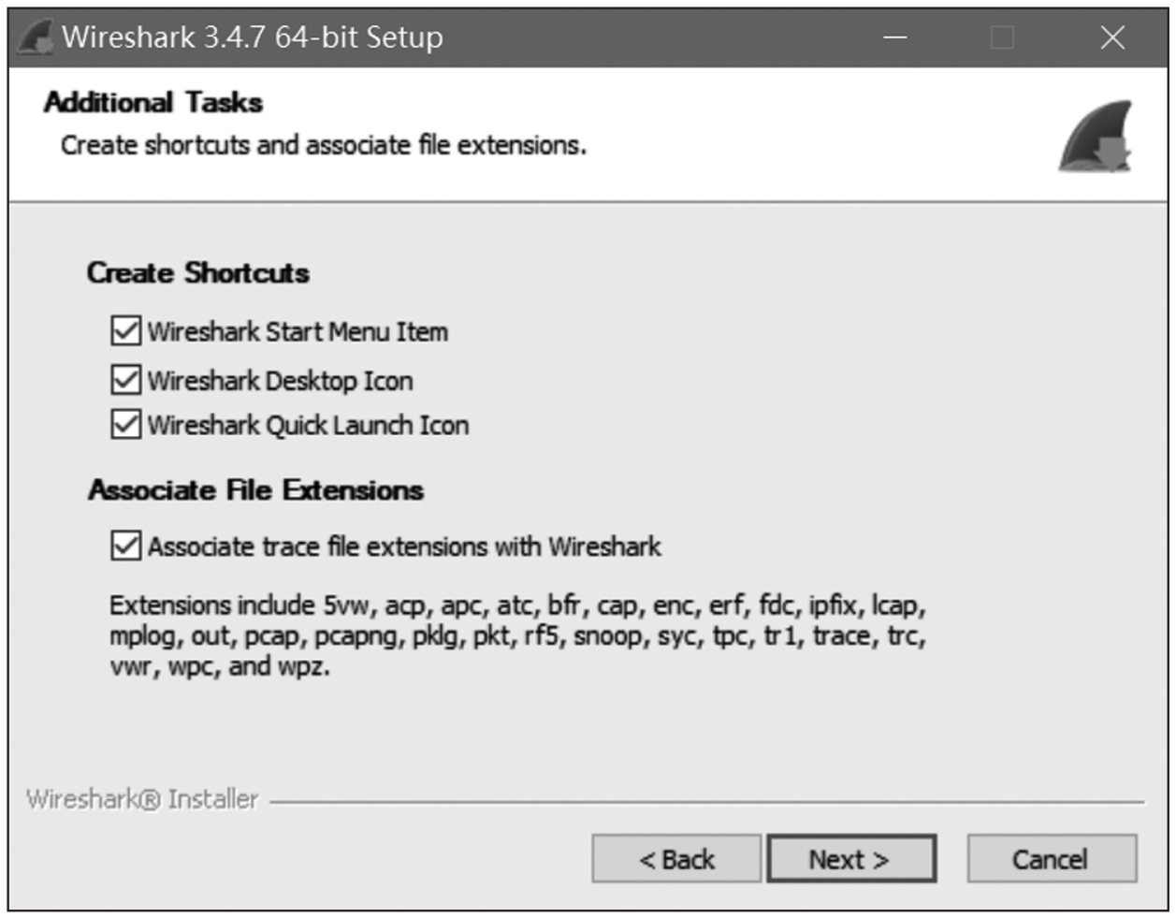1176x918 pixels.
Task: Click the 'Additional Tasks' page heading
Action: click(153, 102)
